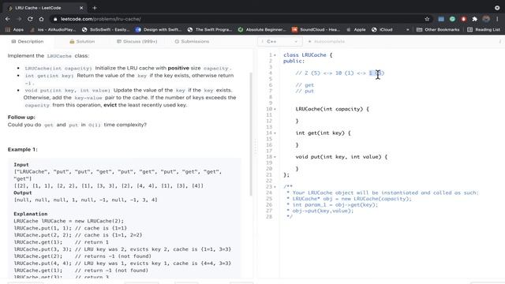Click the lock icon in address bar

click(55, 19)
